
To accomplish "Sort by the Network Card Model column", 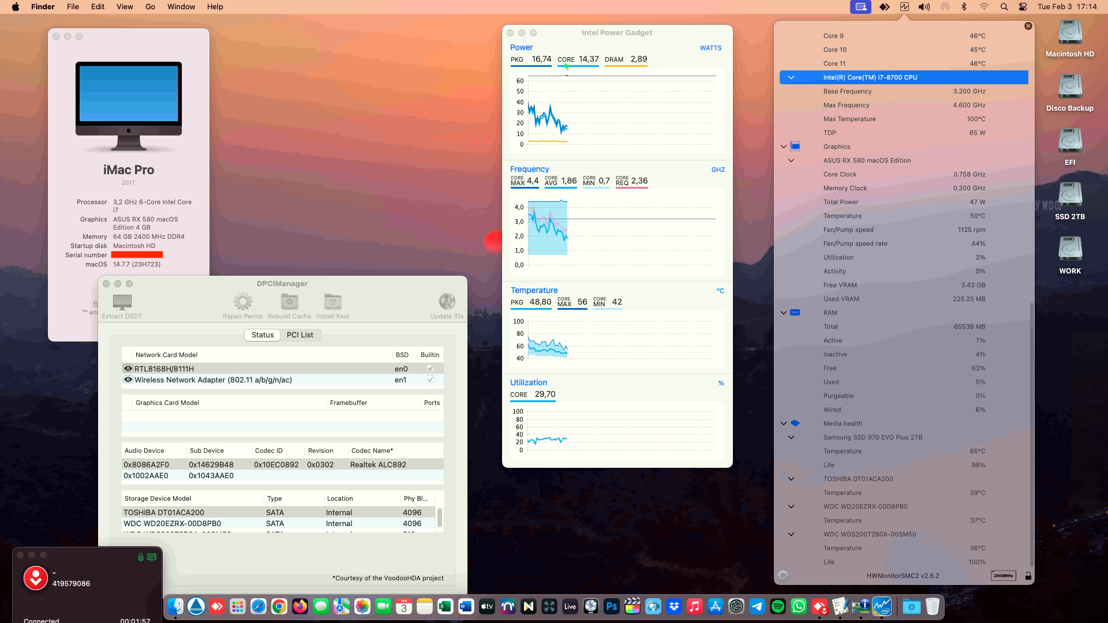I will (263, 355).
